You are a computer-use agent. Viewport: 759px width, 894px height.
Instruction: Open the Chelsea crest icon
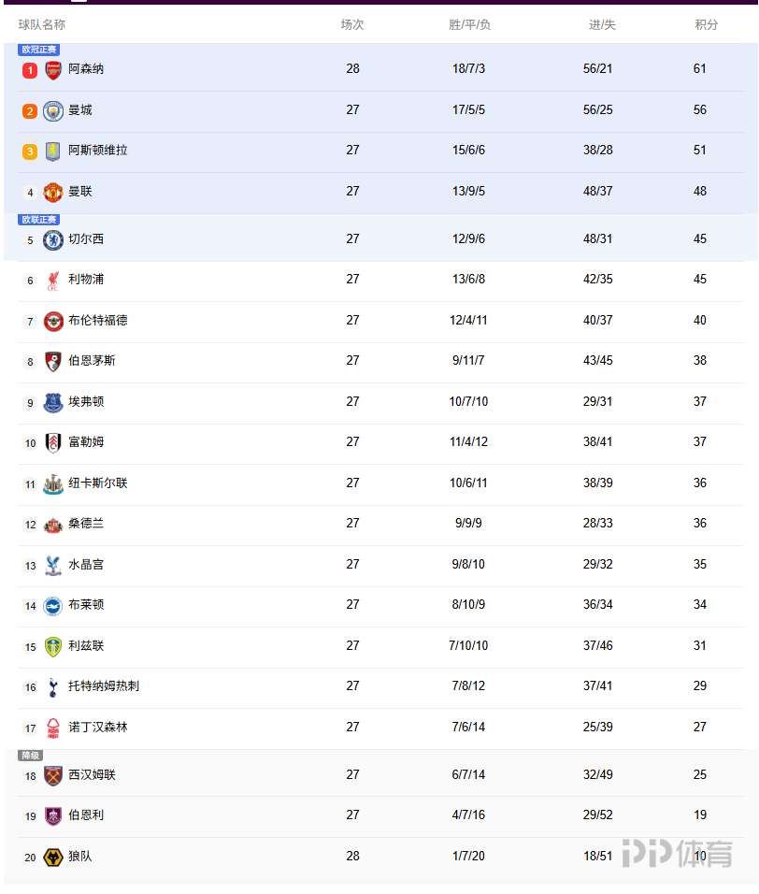click(x=53, y=239)
